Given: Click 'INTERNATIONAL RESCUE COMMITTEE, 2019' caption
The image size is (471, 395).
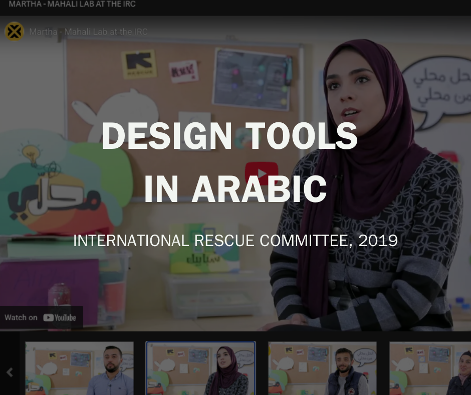Looking at the screenshot, I should click(x=235, y=241).
